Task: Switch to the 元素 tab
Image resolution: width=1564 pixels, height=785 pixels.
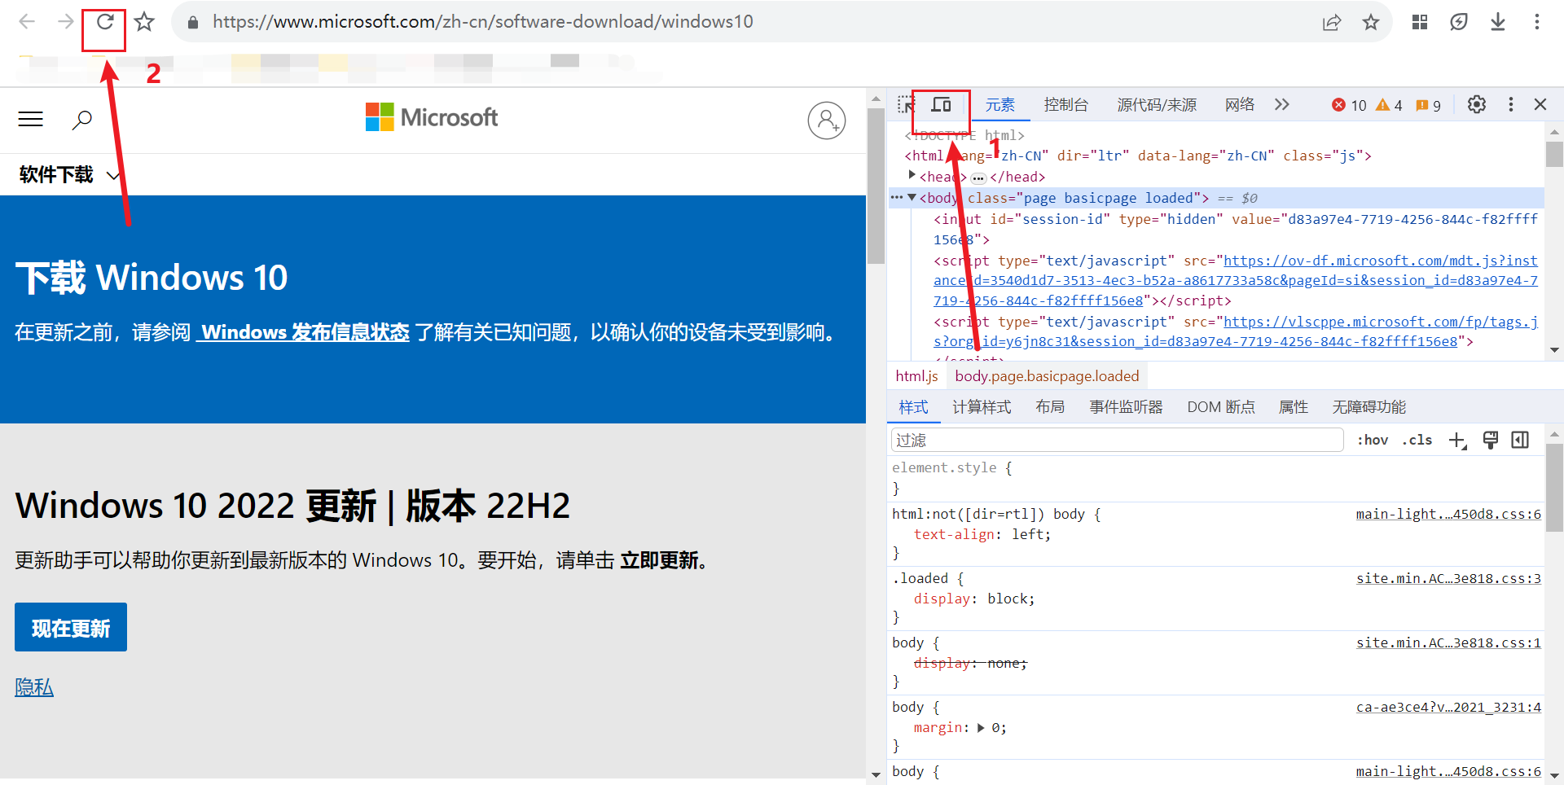Action: 1000,105
